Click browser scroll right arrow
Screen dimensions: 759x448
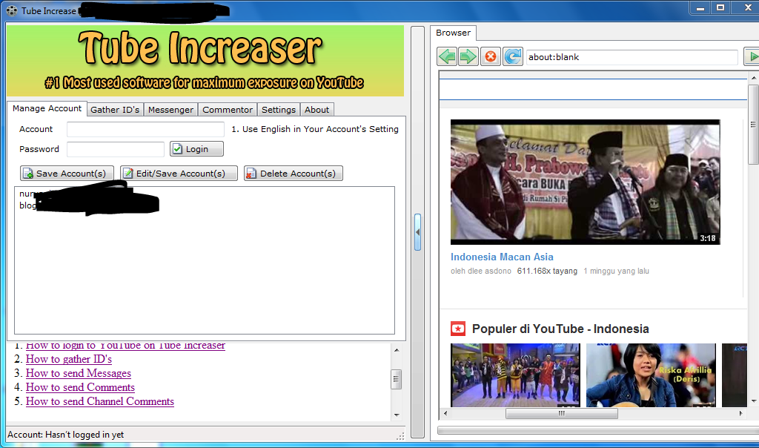point(740,414)
